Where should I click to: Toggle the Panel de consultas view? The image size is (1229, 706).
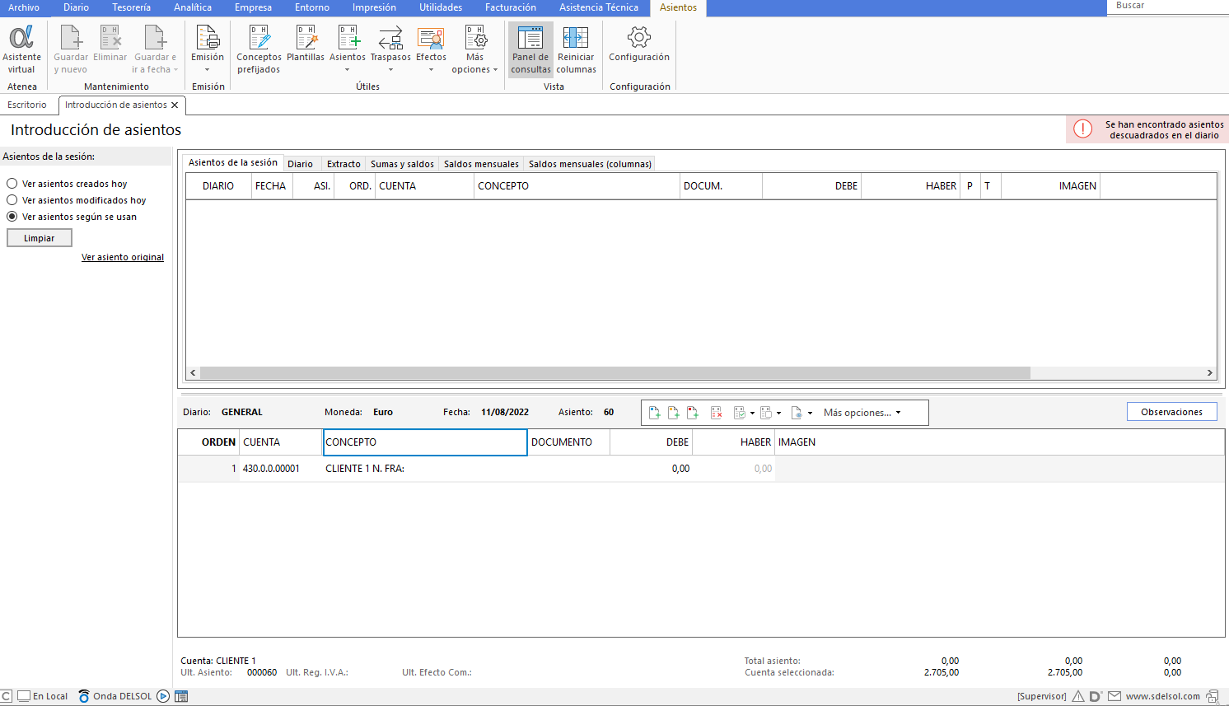coord(530,49)
